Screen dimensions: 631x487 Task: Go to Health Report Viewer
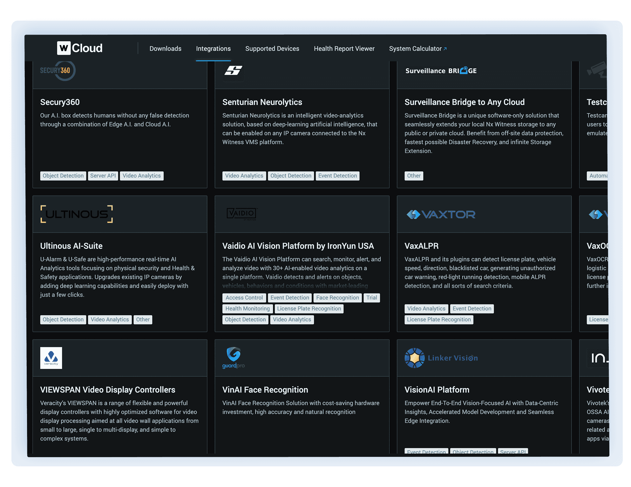344,49
